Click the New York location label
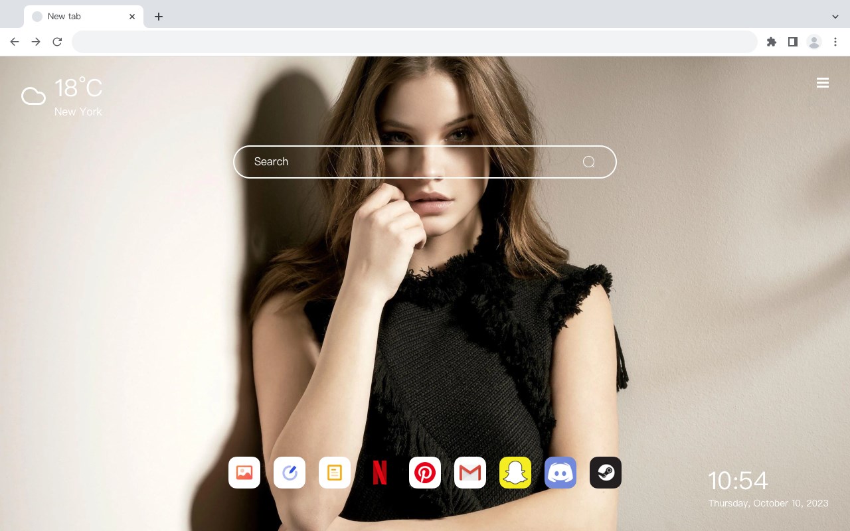This screenshot has width=850, height=531. [x=78, y=112]
